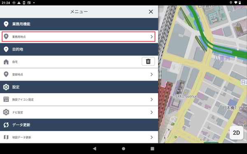Expand 業務用地点 chevron arrow
This screenshot has width=247, height=154.
pyautogui.click(x=151, y=37)
